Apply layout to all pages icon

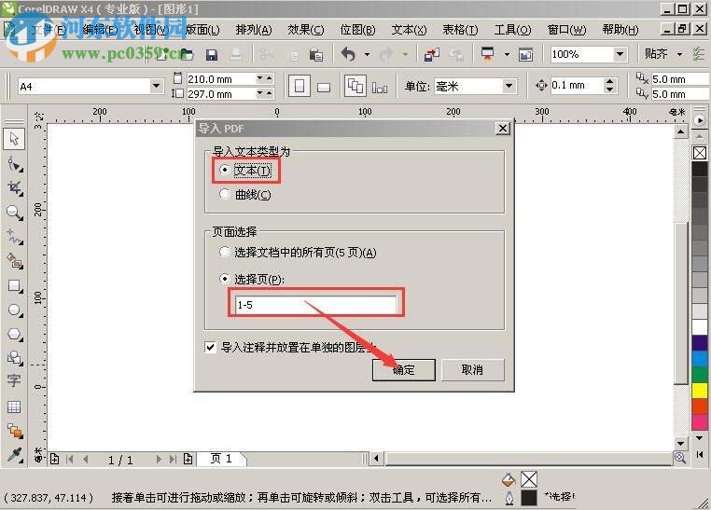355,86
